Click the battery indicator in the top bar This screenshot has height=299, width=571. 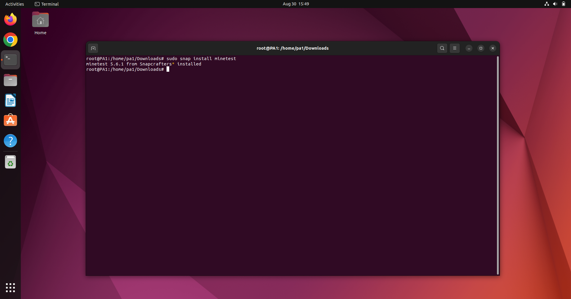[564, 4]
